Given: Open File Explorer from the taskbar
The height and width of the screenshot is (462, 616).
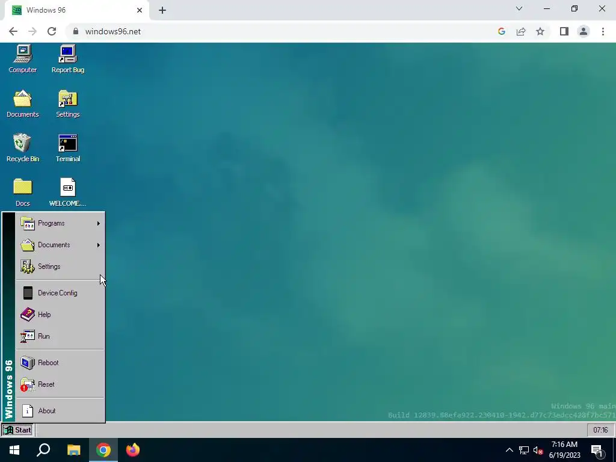Looking at the screenshot, I should [x=73, y=450].
